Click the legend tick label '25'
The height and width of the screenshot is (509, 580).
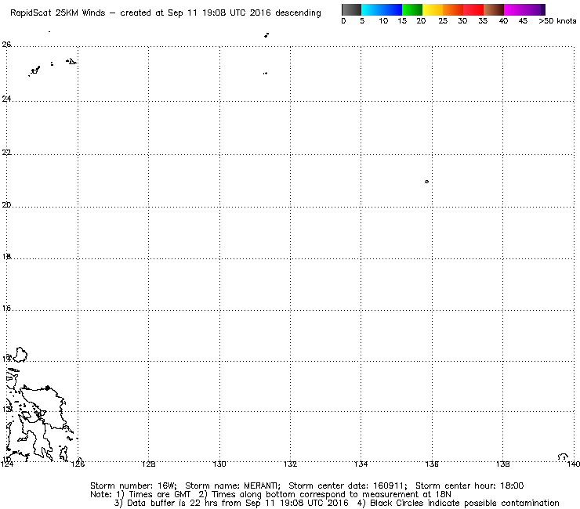[x=443, y=21]
